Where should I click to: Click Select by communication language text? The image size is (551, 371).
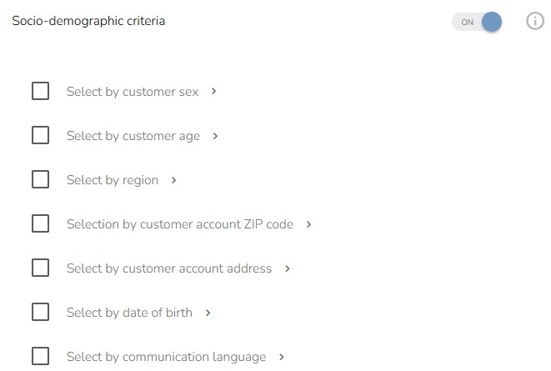(166, 357)
